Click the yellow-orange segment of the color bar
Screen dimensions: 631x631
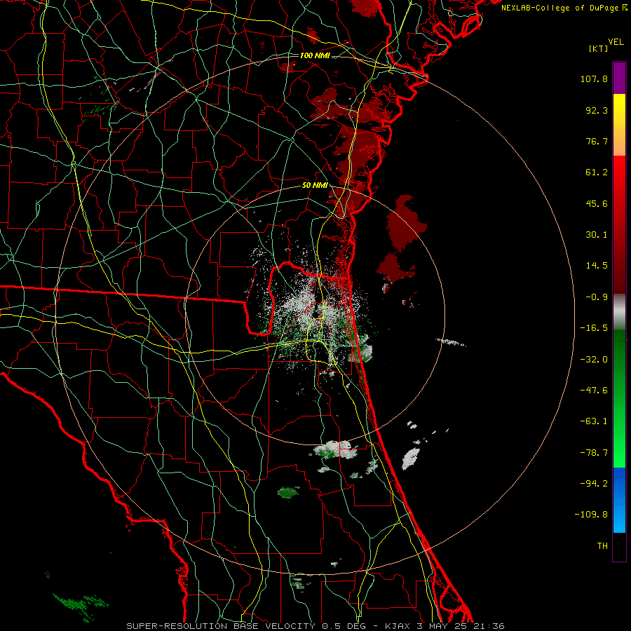tap(619, 125)
